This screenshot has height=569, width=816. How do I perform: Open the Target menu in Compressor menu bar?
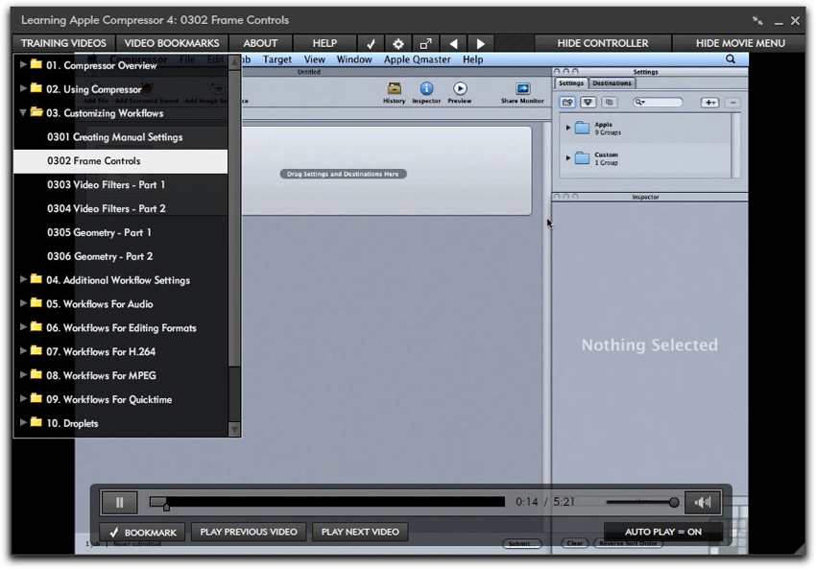point(277,59)
